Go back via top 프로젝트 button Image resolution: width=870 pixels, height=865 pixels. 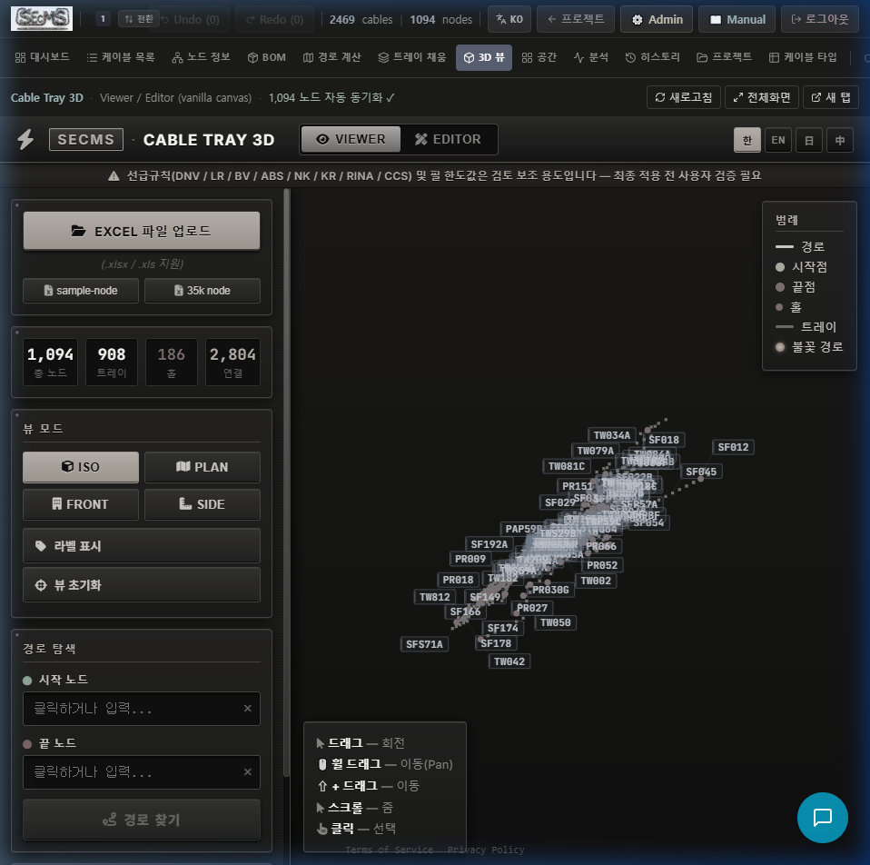(x=576, y=19)
